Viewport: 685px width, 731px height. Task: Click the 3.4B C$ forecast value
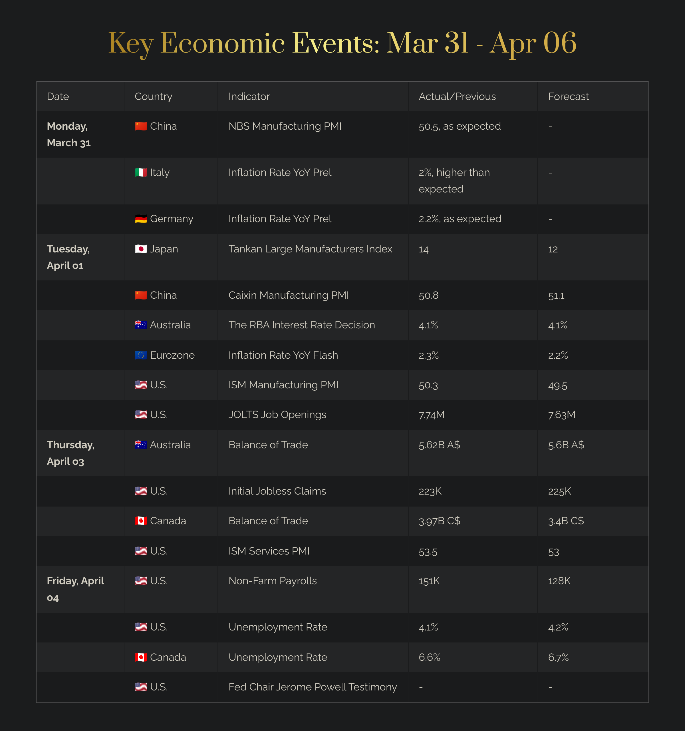566,521
